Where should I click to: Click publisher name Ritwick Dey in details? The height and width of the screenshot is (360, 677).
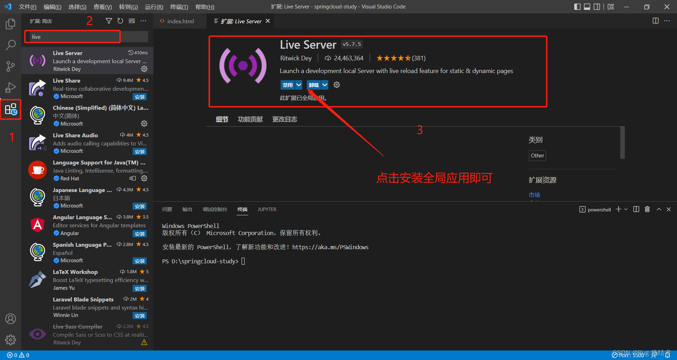tap(296, 58)
